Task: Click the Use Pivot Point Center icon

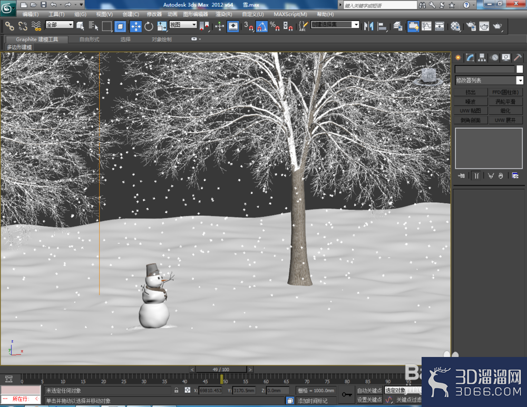Action: [204, 26]
